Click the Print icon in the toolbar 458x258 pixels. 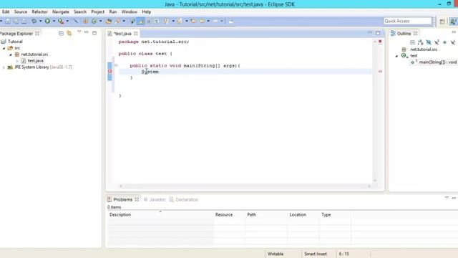(x=24, y=21)
